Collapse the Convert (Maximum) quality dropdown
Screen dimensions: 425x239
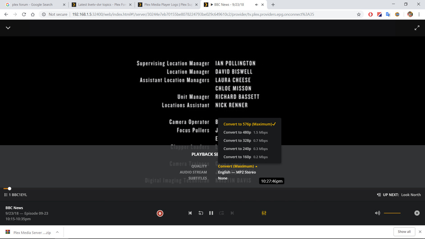point(238,166)
